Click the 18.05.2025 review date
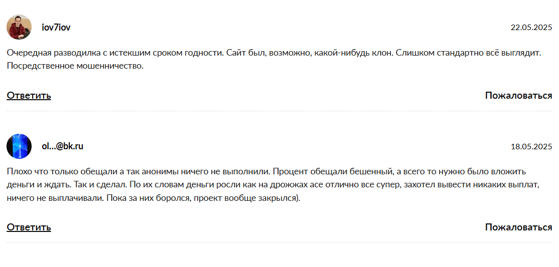The width and height of the screenshot is (559, 267). click(531, 147)
